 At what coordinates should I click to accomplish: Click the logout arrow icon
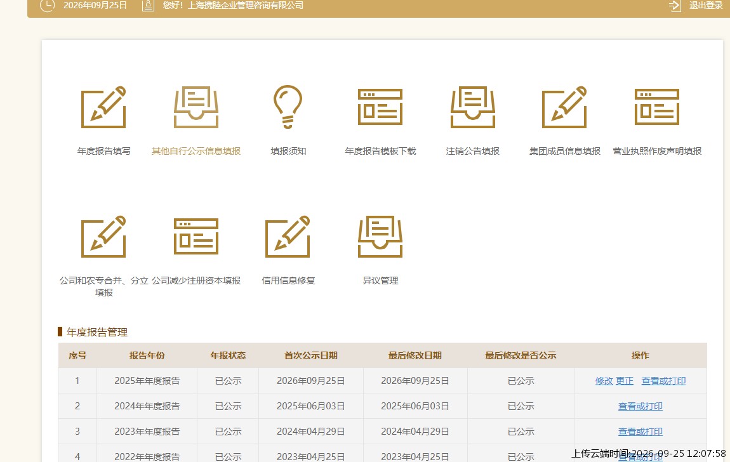(x=675, y=6)
